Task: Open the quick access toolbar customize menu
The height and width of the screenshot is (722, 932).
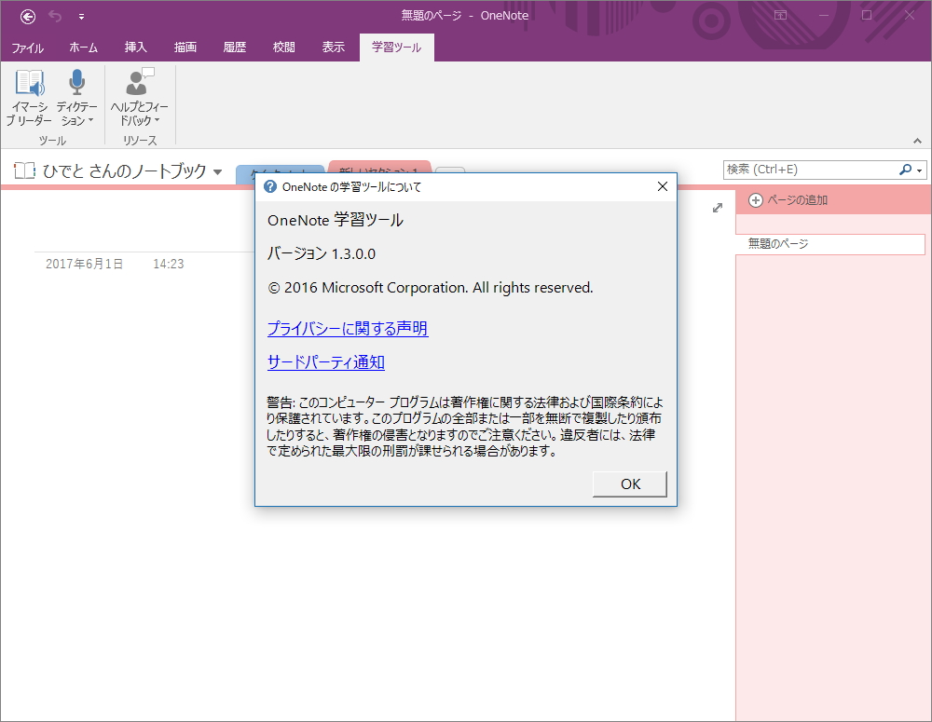Action: (x=82, y=16)
